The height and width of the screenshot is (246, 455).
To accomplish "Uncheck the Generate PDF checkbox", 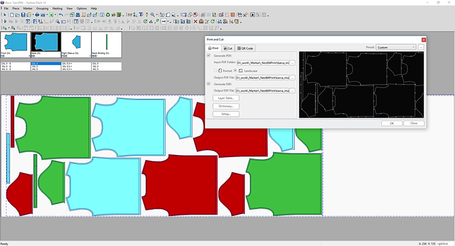I will point(209,55).
